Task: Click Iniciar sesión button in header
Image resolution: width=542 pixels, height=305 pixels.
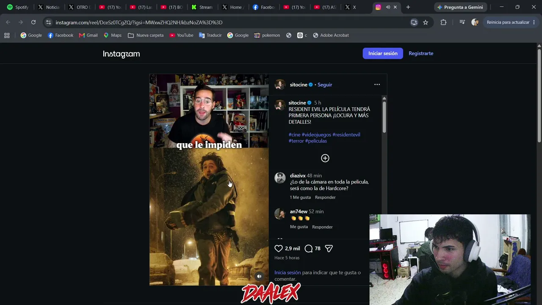Action: [x=383, y=53]
